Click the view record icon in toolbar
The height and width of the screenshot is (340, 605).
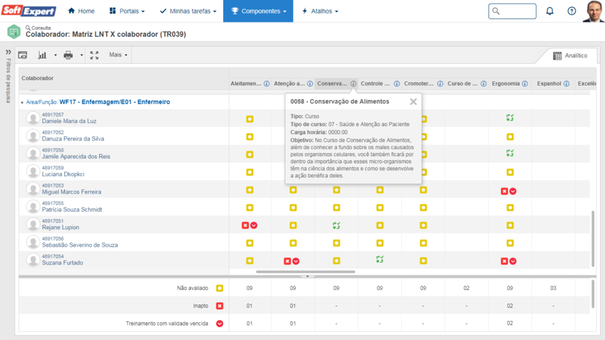23,55
